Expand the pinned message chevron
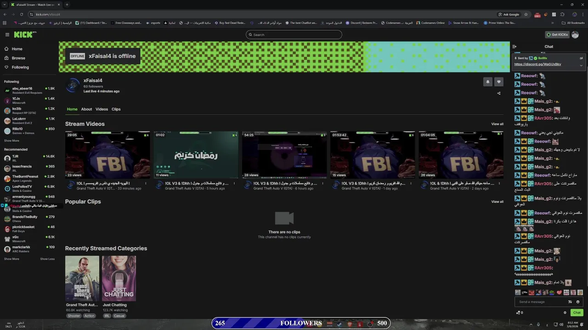 point(581,65)
